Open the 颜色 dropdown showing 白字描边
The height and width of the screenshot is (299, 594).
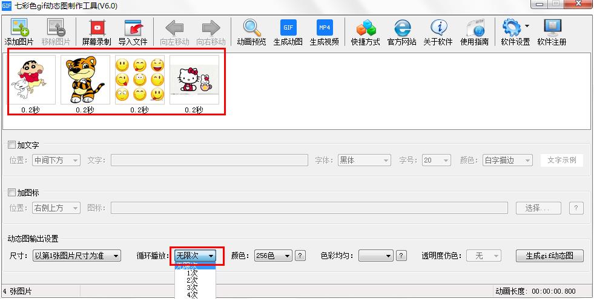(507, 160)
